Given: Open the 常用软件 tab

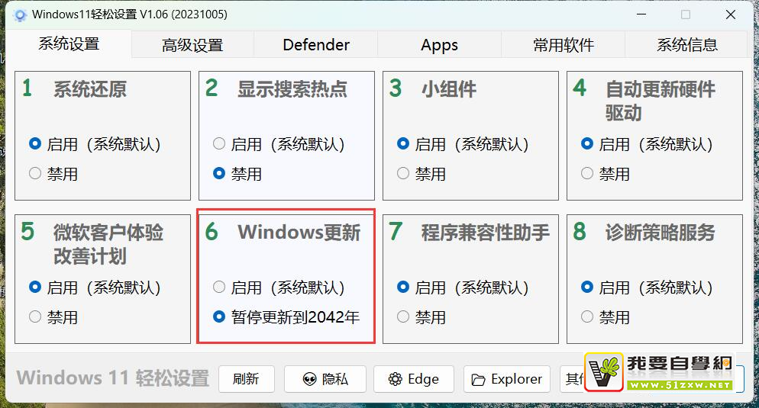Looking at the screenshot, I should 564,45.
